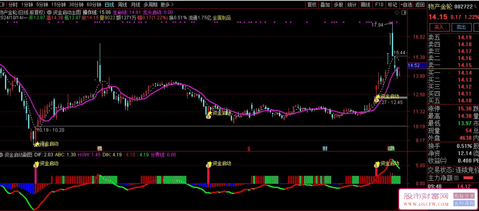The image size is (479, 211).
Task: Select the 分时 intraday chart tab
Action: tap(13, 5)
